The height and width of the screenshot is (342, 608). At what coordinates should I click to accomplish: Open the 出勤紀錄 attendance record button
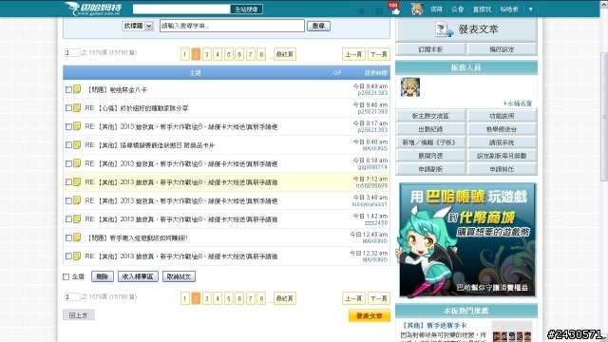[x=430, y=129]
